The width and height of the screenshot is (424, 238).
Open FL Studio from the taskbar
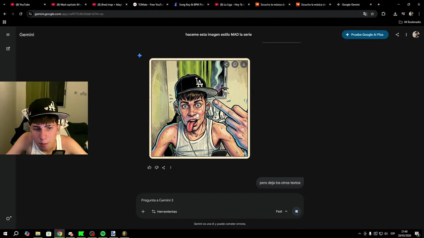124,234
